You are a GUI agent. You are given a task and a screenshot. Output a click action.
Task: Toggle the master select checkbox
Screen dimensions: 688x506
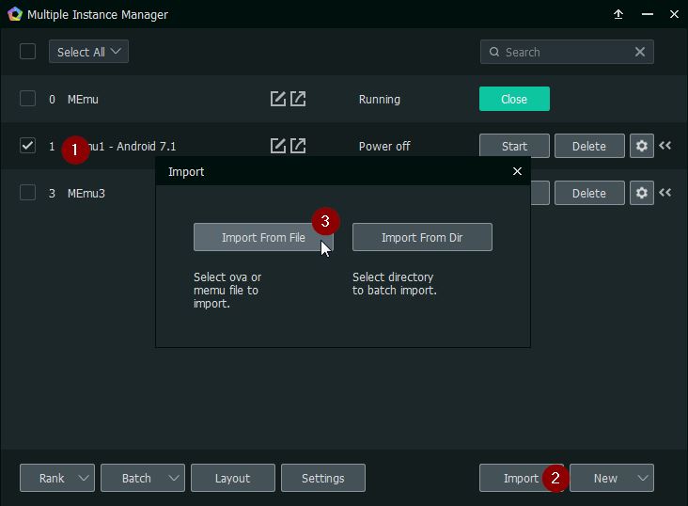27,52
